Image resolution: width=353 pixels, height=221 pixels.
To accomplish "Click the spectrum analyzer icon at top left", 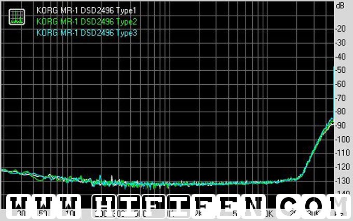I will tap(17, 17).
